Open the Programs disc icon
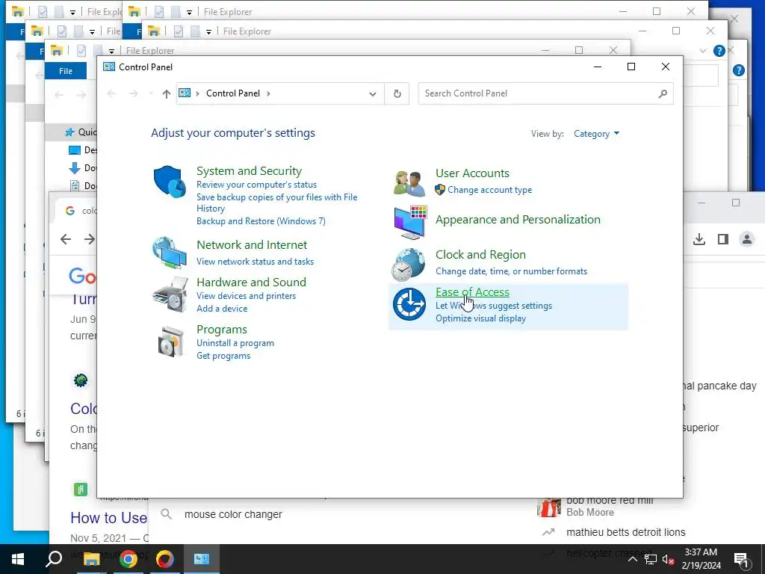This screenshot has width=765, height=574. (x=171, y=342)
